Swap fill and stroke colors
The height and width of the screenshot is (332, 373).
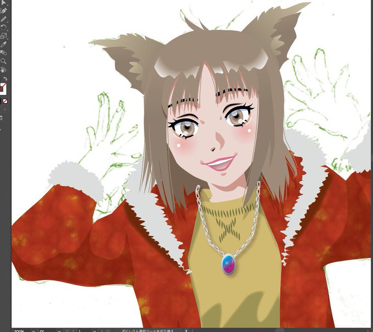click(5, 78)
